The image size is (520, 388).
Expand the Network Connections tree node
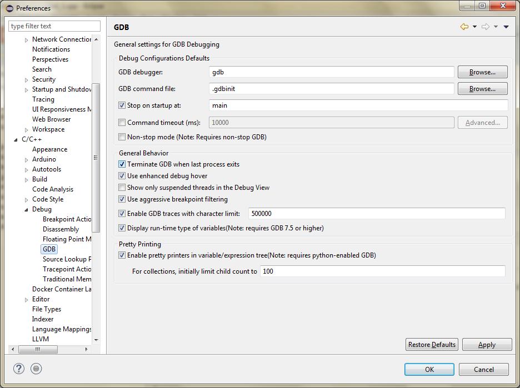pyautogui.click(x=27, y=40)
